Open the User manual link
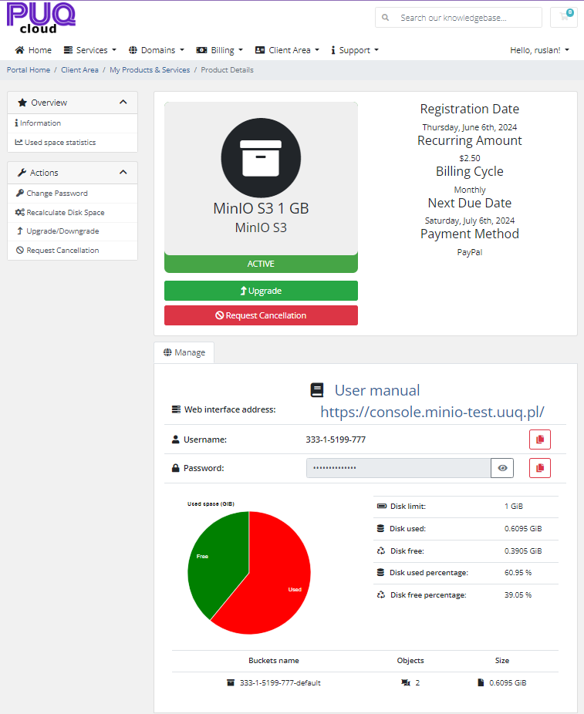The width and height of the screenshot is (584, 714). click(377, 390)
